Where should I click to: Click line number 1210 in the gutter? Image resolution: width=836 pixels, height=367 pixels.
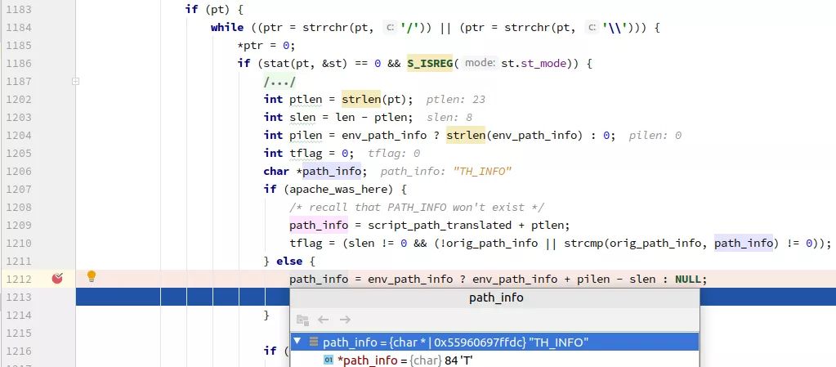[x=19, y=244]
